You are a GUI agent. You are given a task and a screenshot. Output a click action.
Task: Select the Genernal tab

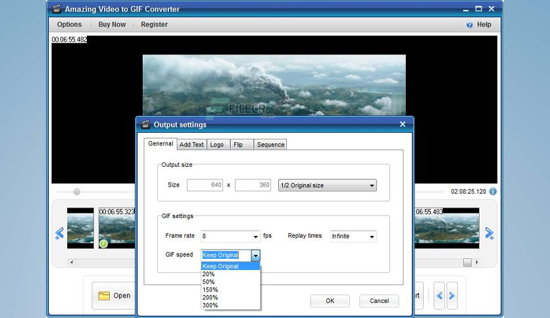(x=161, y=144)
